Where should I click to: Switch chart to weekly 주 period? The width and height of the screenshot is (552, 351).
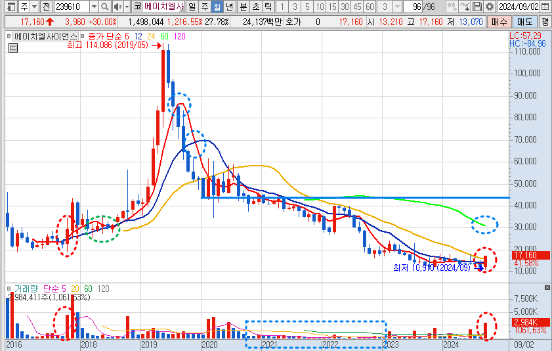(205, 7)
